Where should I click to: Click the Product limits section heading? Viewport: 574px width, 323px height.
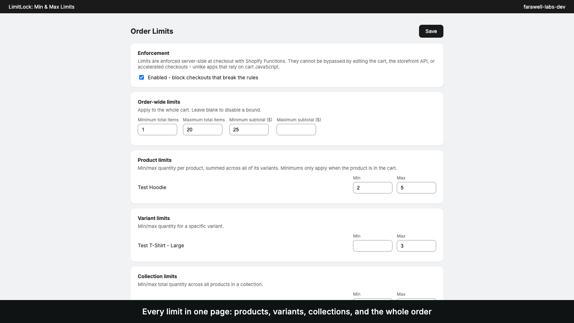point(155,160)
